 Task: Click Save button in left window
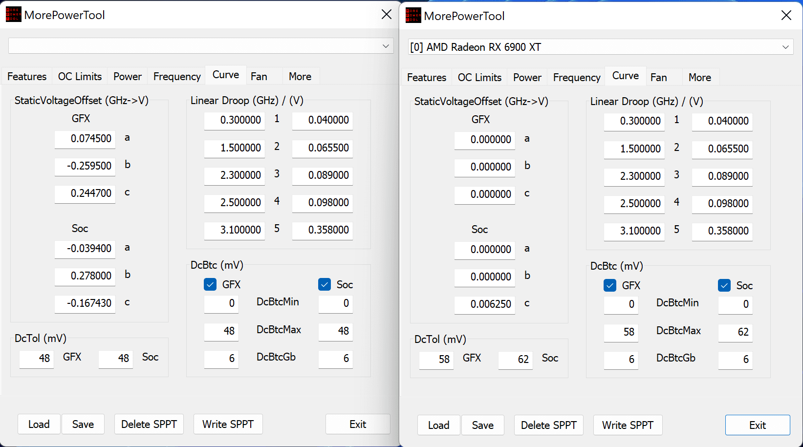tap(83, 424)
